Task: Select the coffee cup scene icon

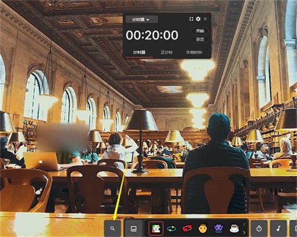Action: tap(234, 229)
